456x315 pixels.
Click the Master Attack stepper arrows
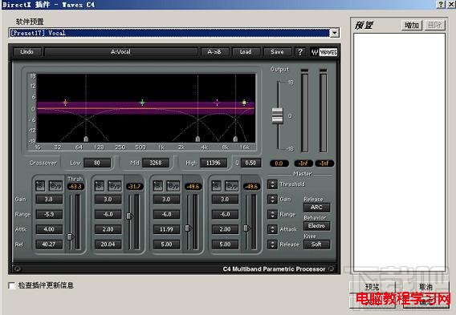272,229
